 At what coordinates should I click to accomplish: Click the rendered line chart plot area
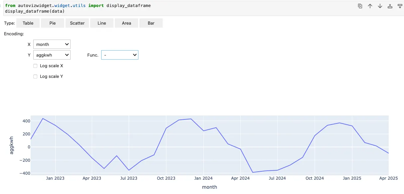pos(210,145)
